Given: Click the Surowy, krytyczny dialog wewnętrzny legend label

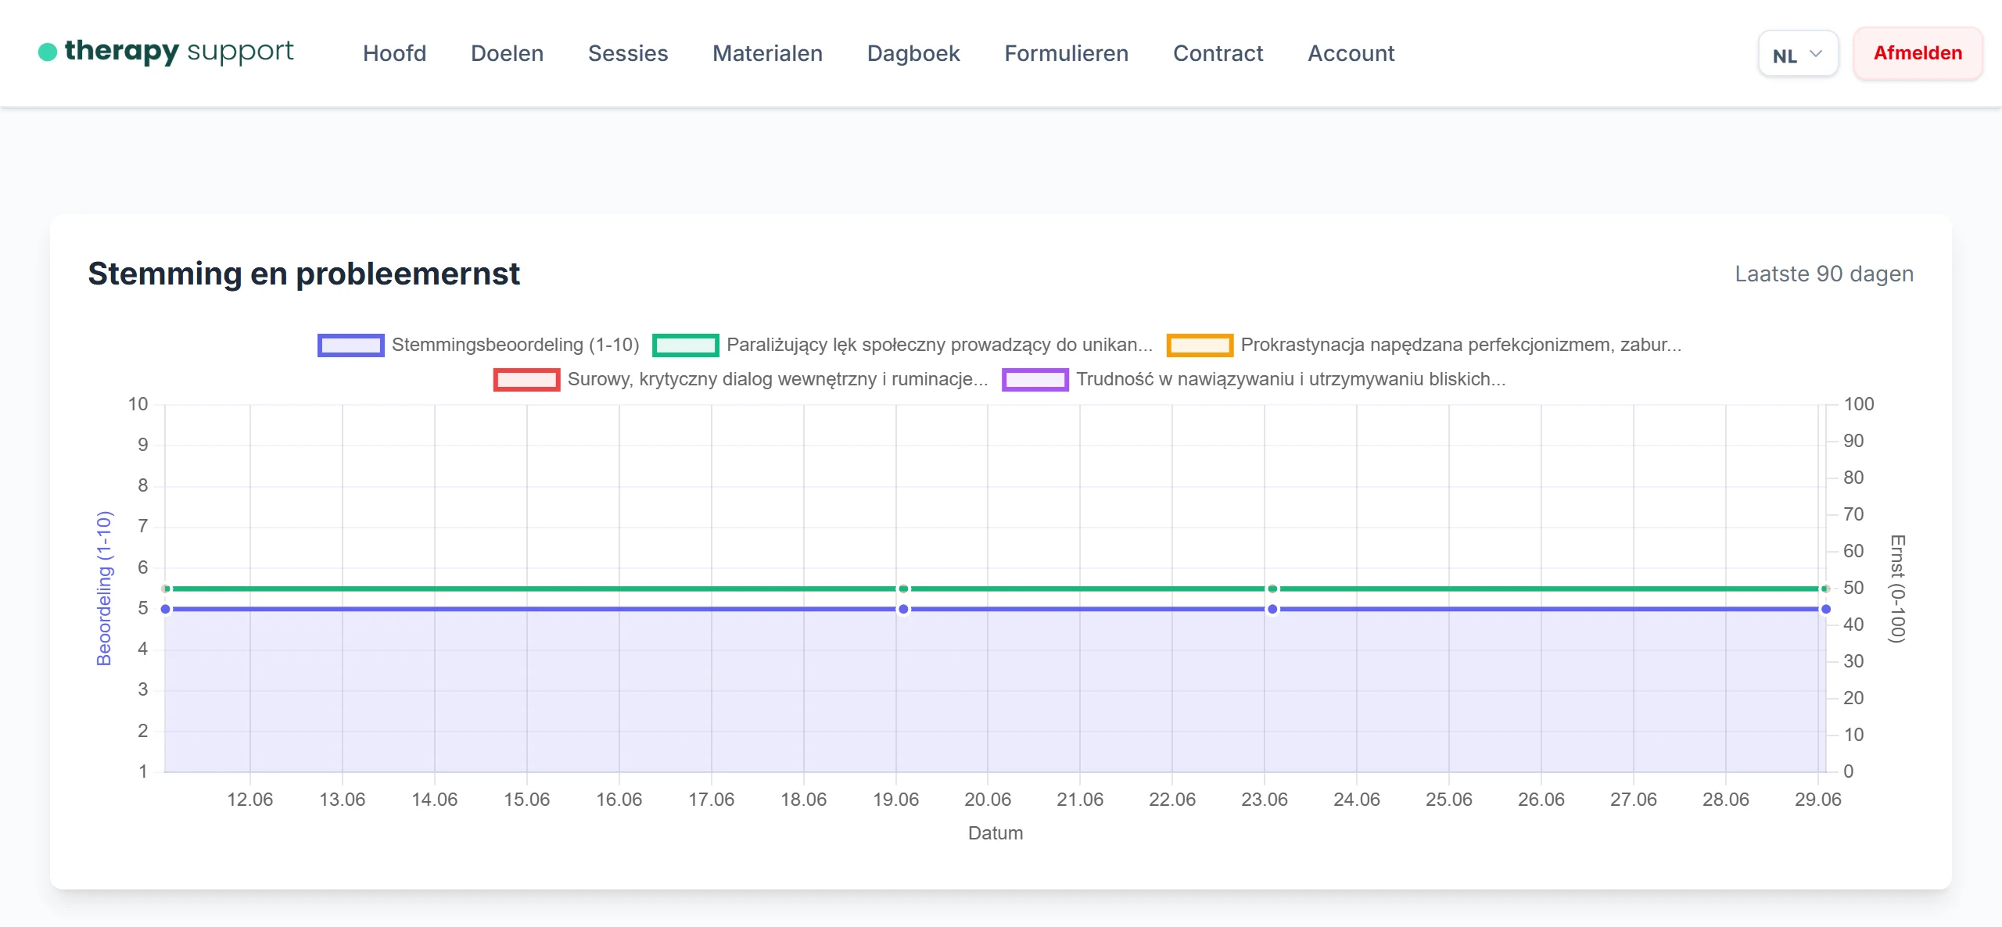Looking at the screenshot, I should (x=777, y=379).
